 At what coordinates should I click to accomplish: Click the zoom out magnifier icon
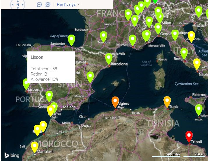(x=39, y=5)
